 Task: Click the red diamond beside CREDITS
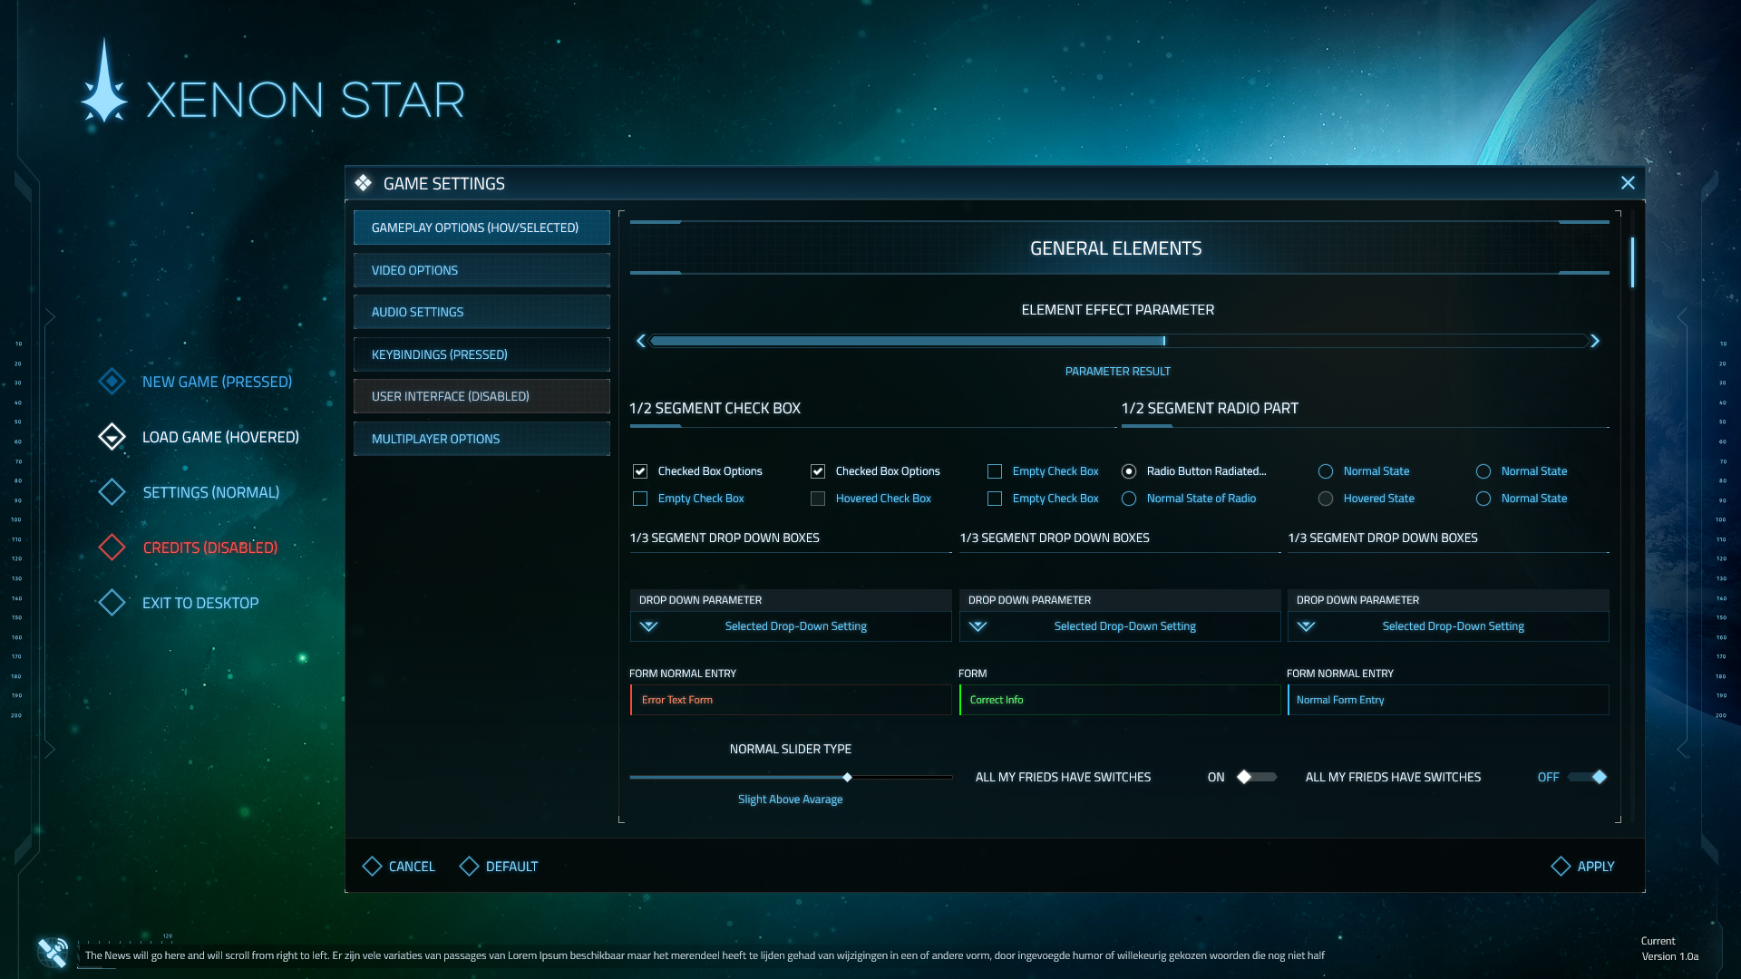[112, 547]
